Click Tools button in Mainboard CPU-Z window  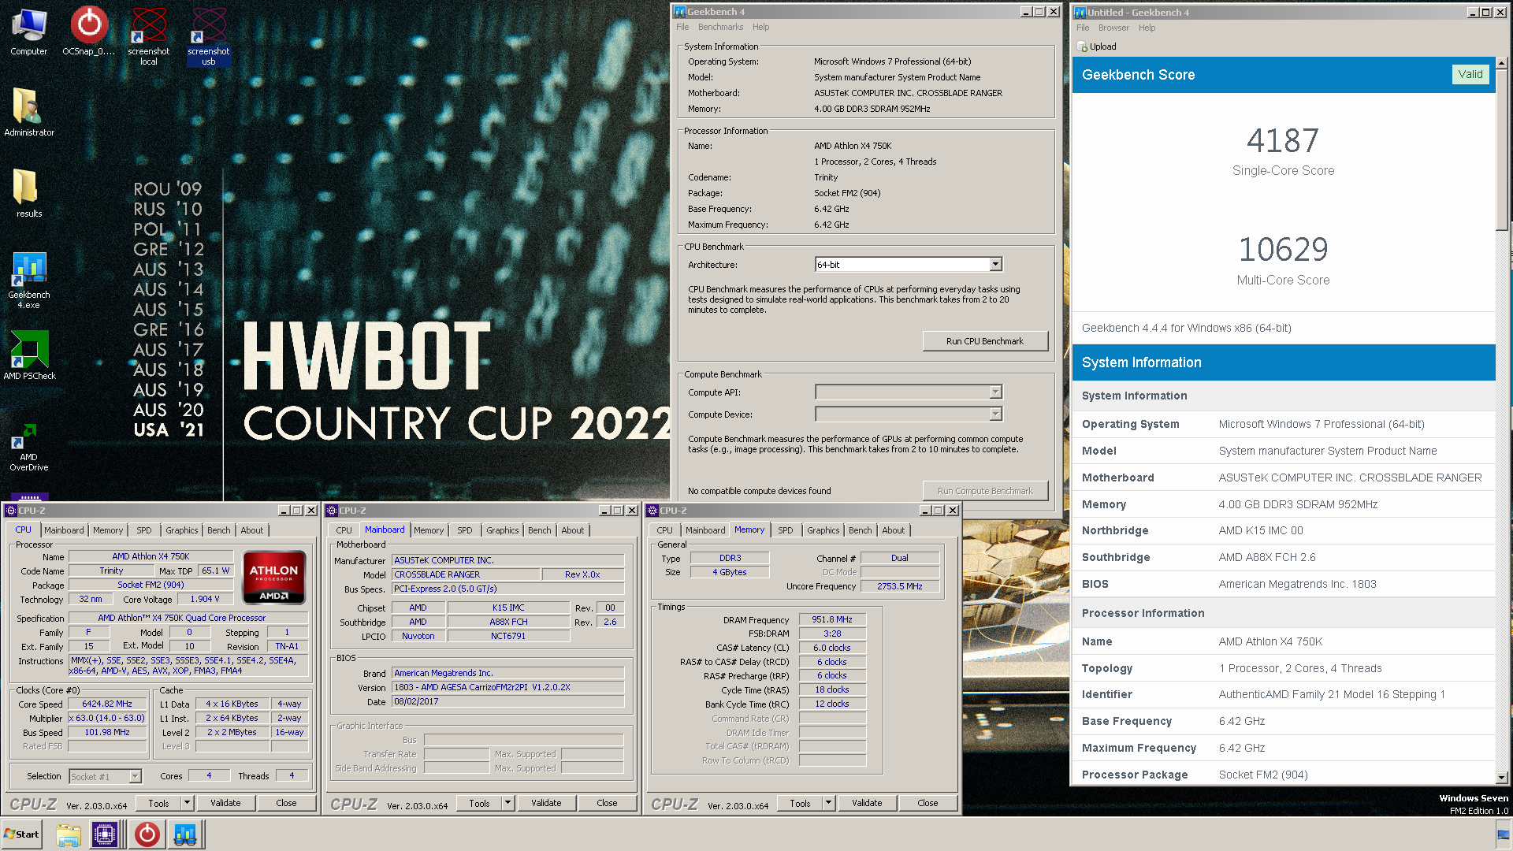[479, 803]
